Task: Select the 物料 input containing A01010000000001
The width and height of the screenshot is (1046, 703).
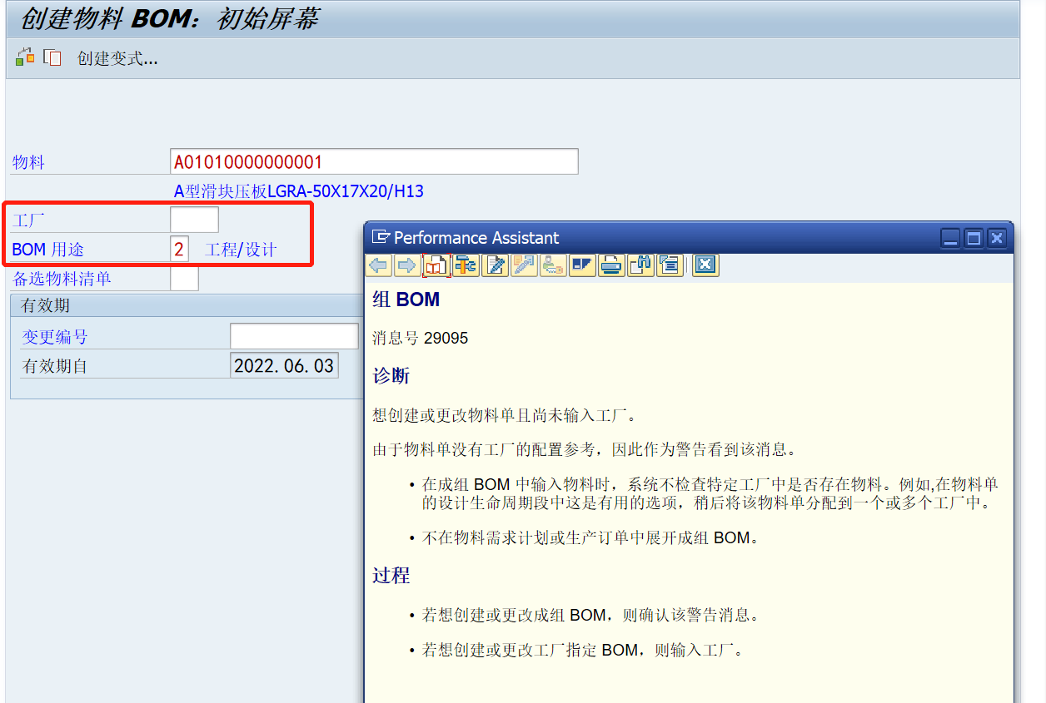Action: 375,161
